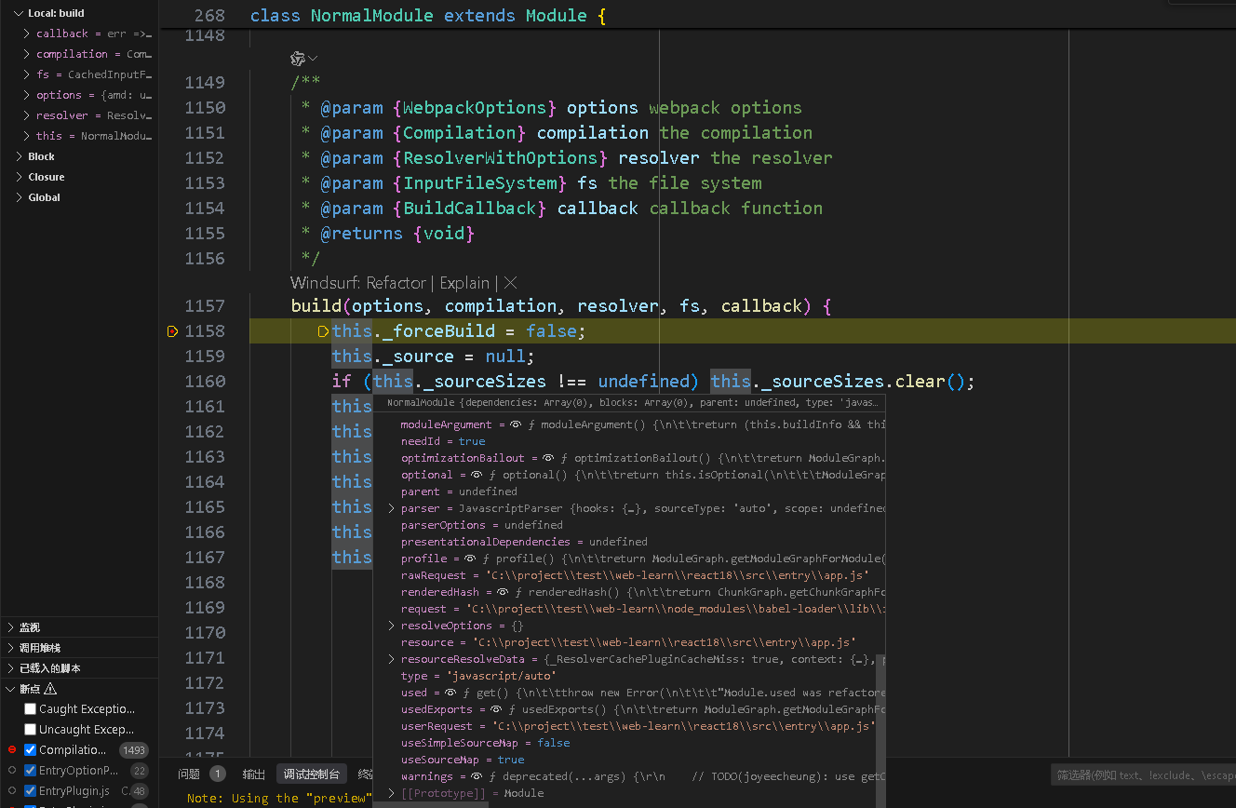Viewport: 1236px width, 808px height.
Task: Click the 22 badge on EntryOptionP... breakpoint
Action: click(140, 771)
